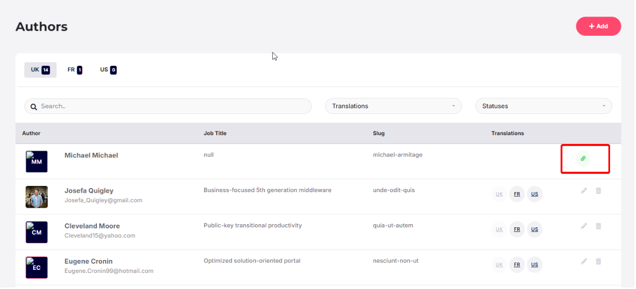Expand the Statuses filter dropdown
636x289 pixels.
pyautogui.click(x=544, y=106)
